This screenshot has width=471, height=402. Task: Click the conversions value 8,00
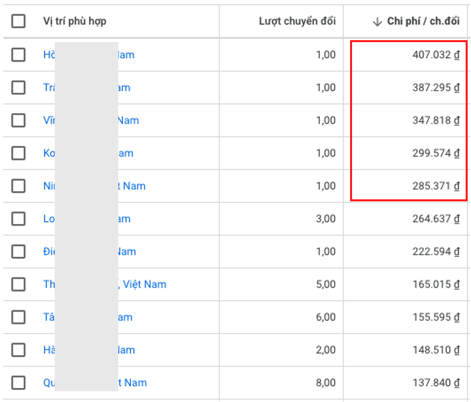point(325,383)
